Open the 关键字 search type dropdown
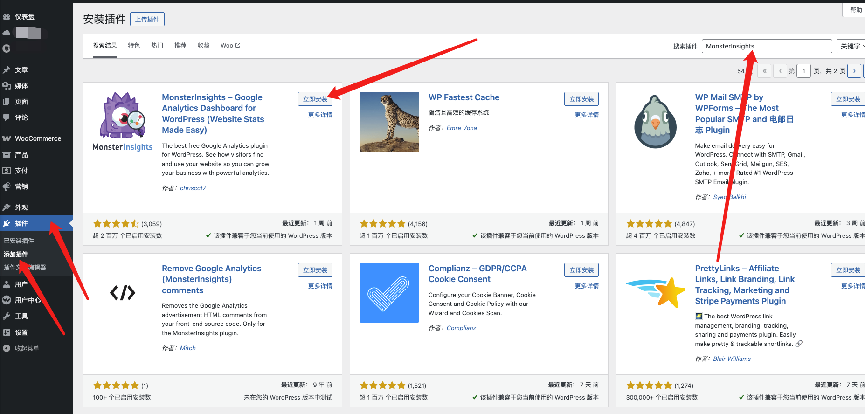Image resolution: width=865 pixels, height=414 pixels. pyautogui.click(x=851, y=46)
